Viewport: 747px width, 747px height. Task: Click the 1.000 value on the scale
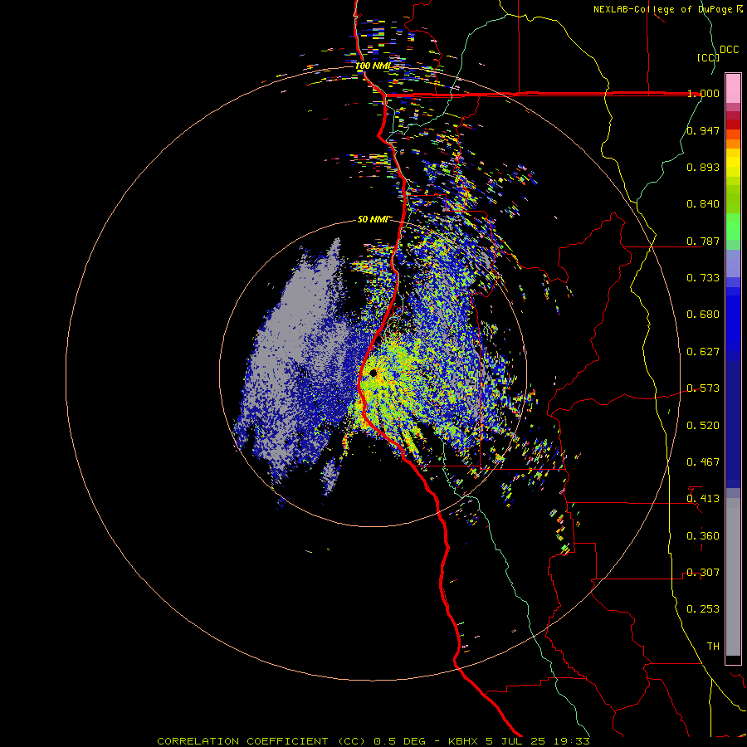[703, 93]
